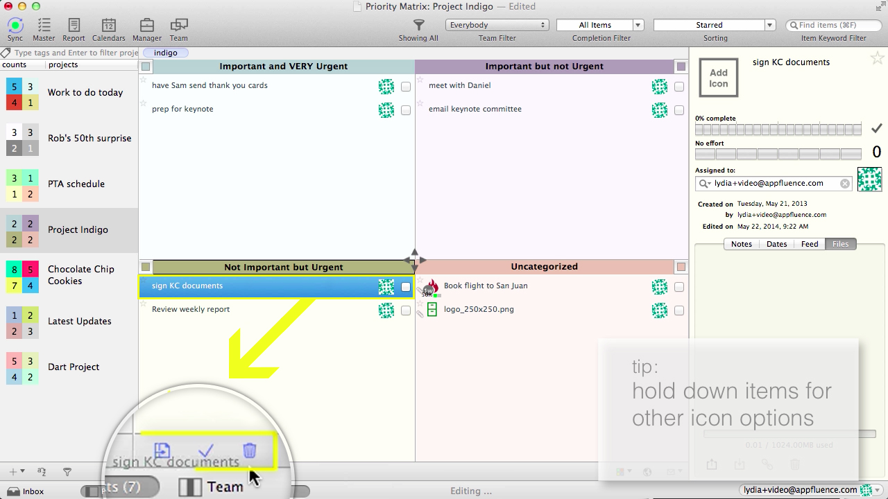The width and height of the screenshot is (888, 499).
Task: Clear the assigned user with the X icon
Action: [x=845, y=184]
